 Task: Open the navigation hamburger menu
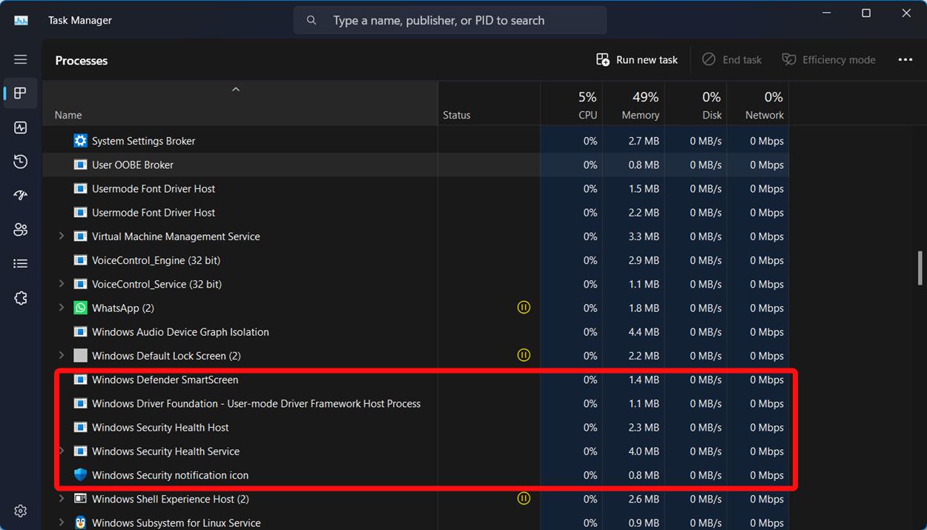pos(20,59)
